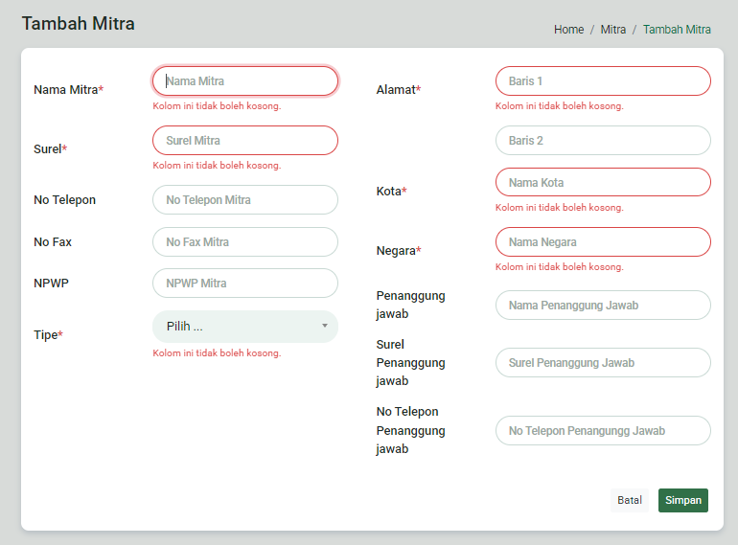Go to Home via breadcrumb
This screenshot has width=738, height=545.
(568, 30)
